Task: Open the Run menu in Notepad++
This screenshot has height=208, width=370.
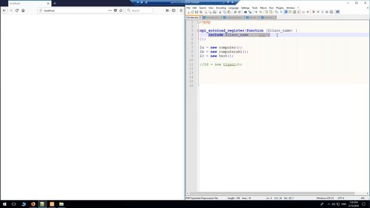Action: click(271, 8)
